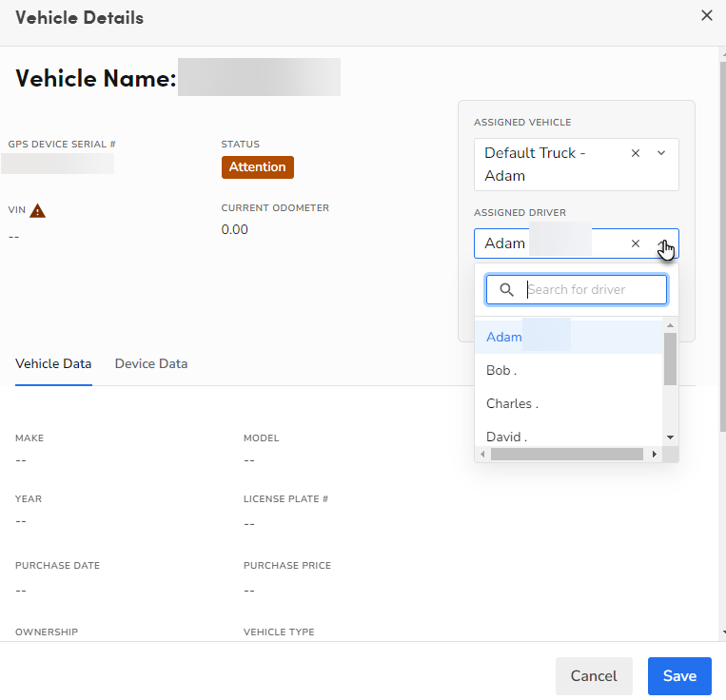Click driver list horizontal scroll right arrow
This screenshot has height=700, width=726.
pyautogui.click(x=655, y=455)
